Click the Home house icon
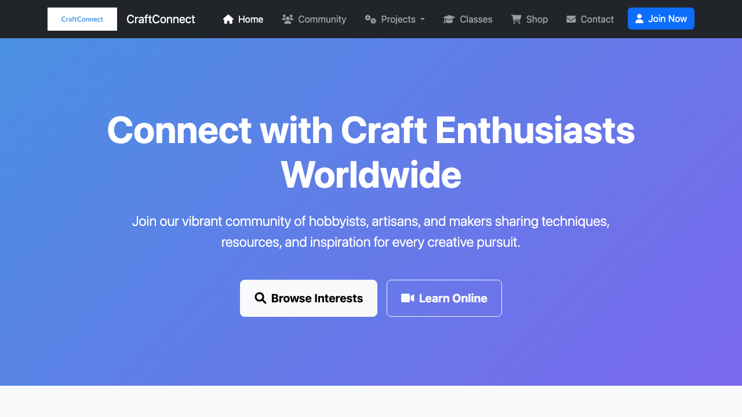The image size is (742, 417). coord(228,19)
